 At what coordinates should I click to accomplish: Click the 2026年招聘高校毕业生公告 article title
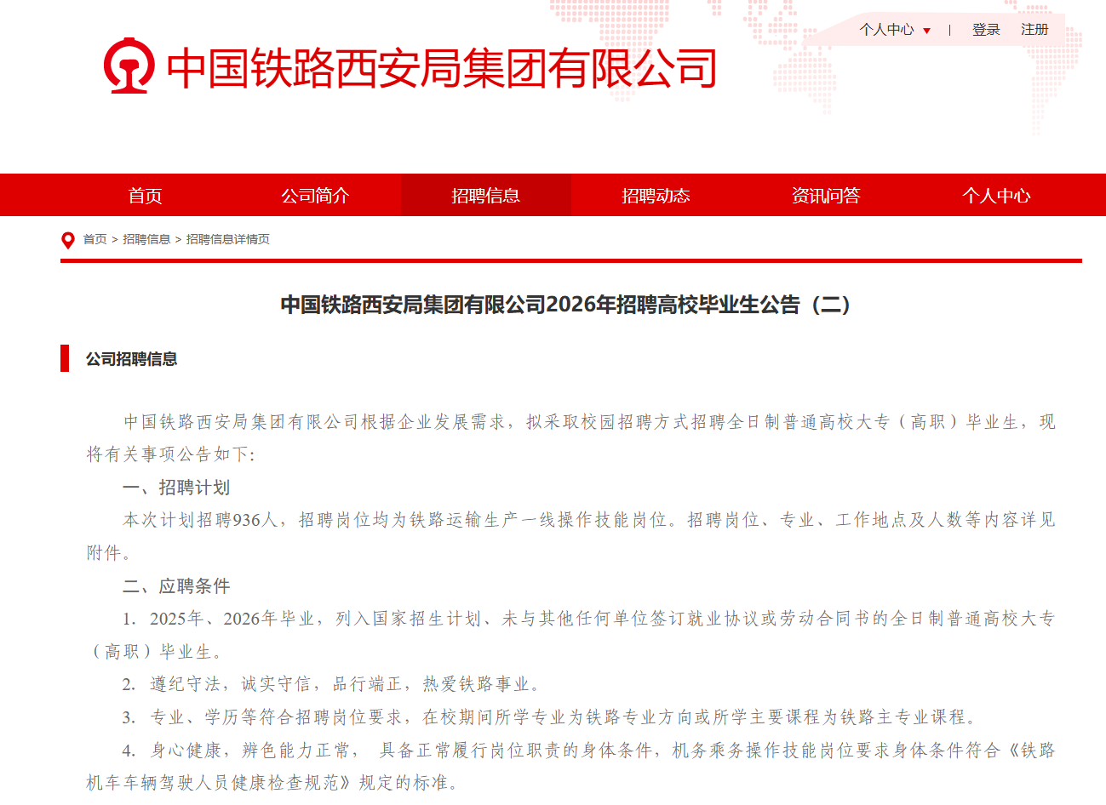point(565,305)
